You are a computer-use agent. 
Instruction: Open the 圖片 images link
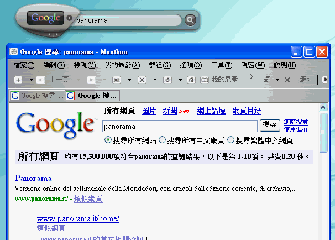click(149, 111)
